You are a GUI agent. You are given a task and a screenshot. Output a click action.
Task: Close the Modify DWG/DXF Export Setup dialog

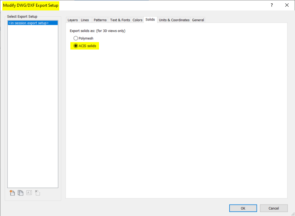point(287,5)
